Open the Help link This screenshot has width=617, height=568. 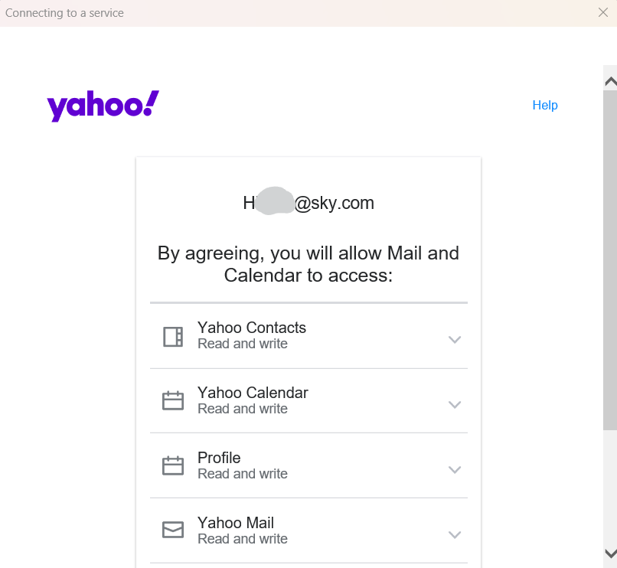pos(545,106)
